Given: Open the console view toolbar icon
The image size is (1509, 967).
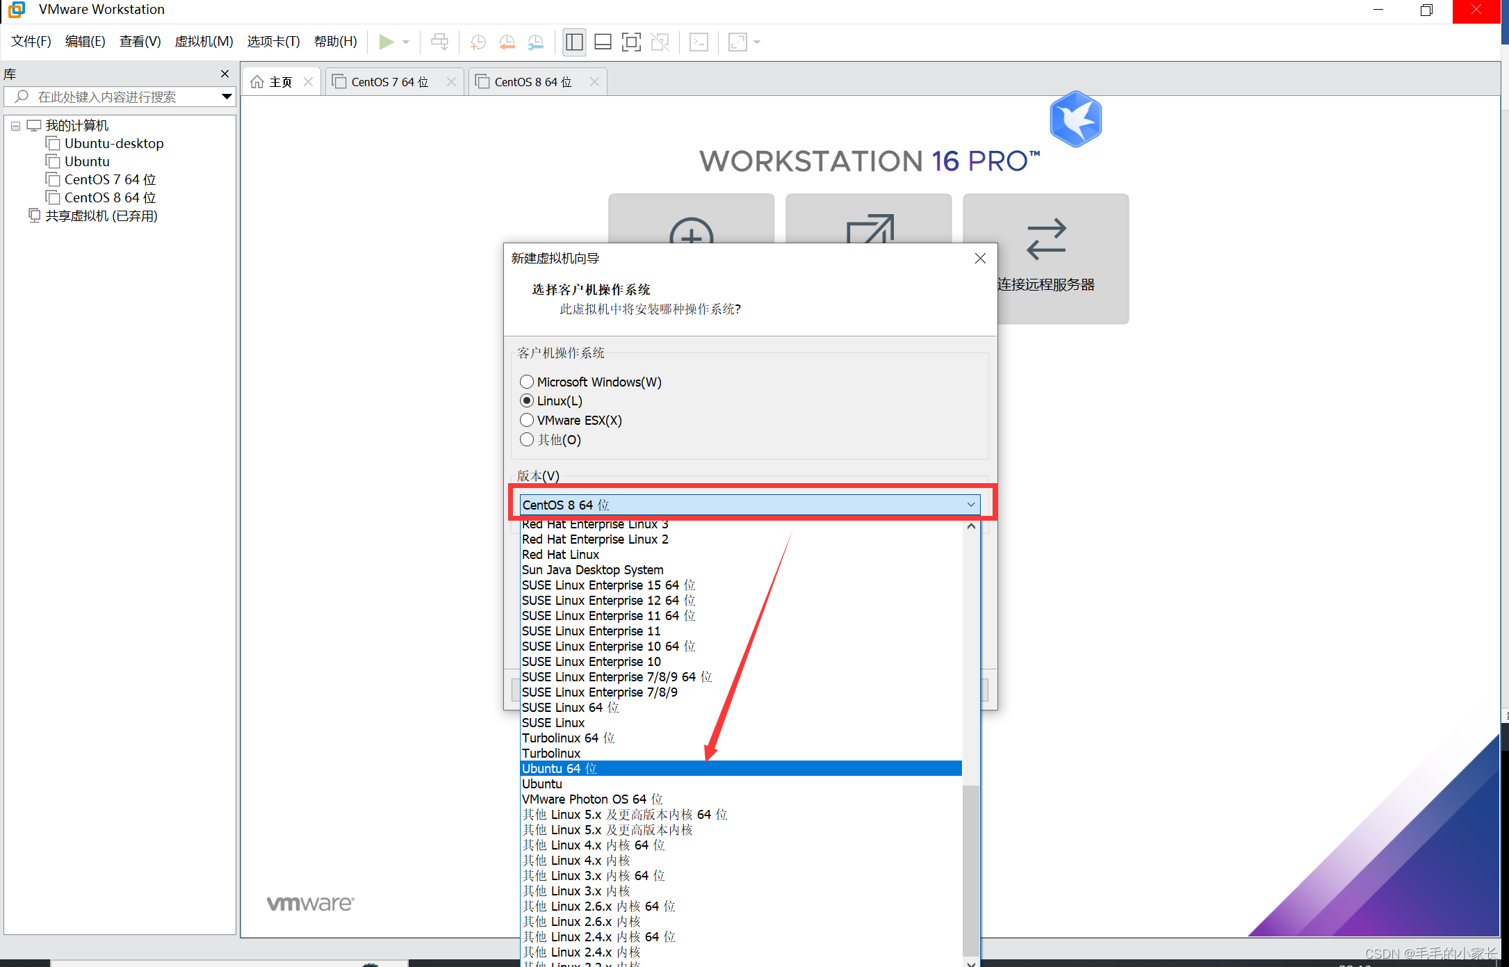Looking at the screenshot, I should point(699,42).
